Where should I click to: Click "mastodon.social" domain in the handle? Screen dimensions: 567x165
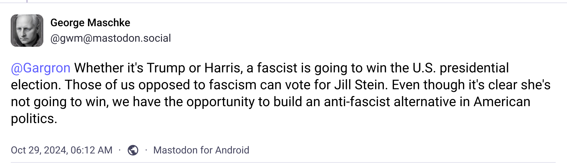pyautogui.click(x=132, y=38)
